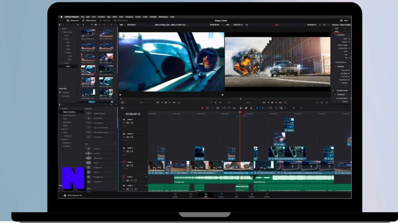Image resolution: width=398 pixels, height=223 pixels.
Task: Click the Smart Reframe button
Action: (340, 62)
